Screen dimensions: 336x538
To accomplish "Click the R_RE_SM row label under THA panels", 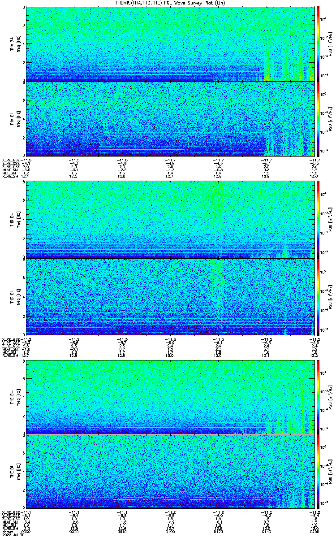I will (9, 177).
